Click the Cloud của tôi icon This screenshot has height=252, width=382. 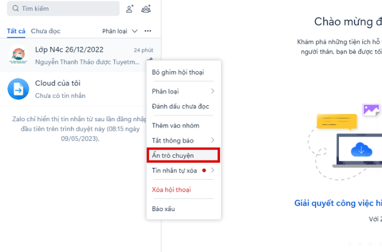pos(19,89)
